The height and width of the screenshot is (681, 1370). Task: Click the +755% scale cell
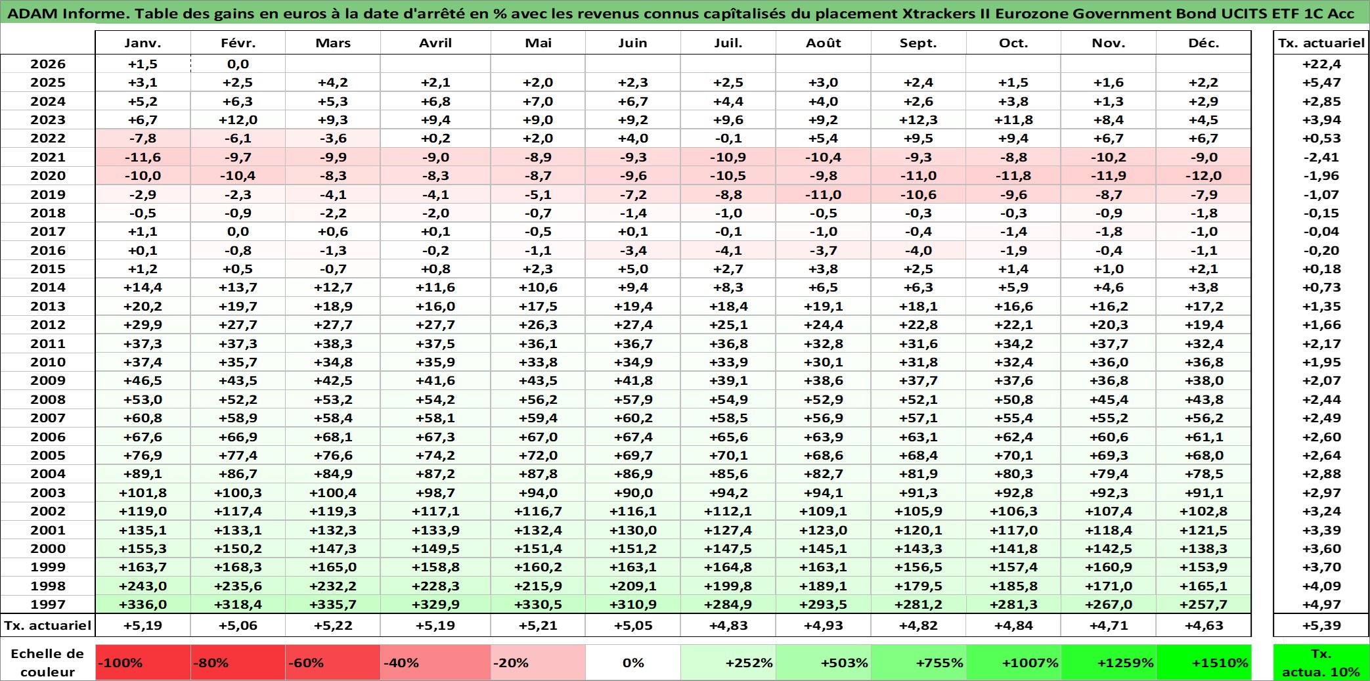click(x=919, y=662)
